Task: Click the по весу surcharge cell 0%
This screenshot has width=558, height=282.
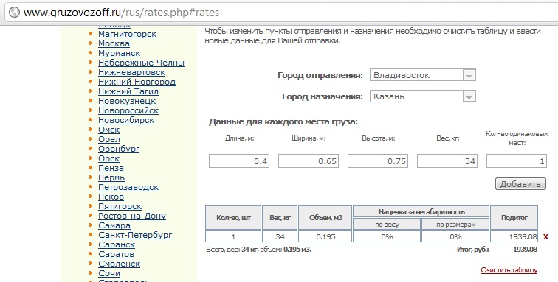Action: point(387,236)
